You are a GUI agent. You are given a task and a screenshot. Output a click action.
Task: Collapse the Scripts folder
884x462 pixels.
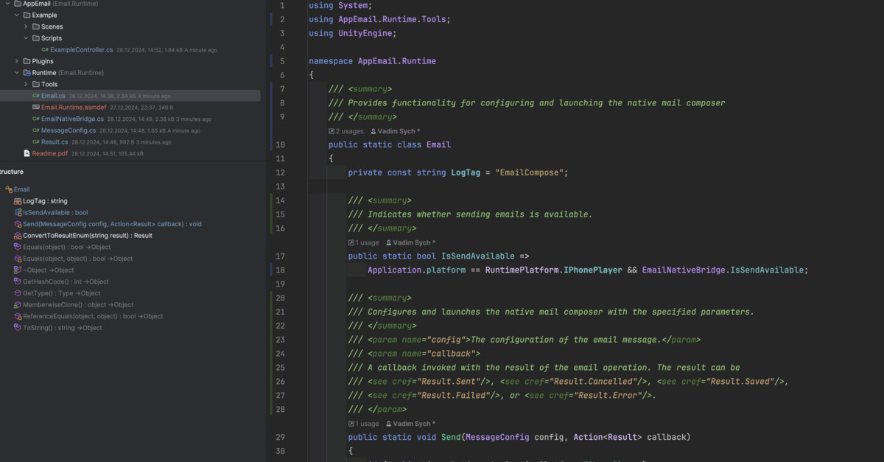pyautogui.click(x=26, y=38)
